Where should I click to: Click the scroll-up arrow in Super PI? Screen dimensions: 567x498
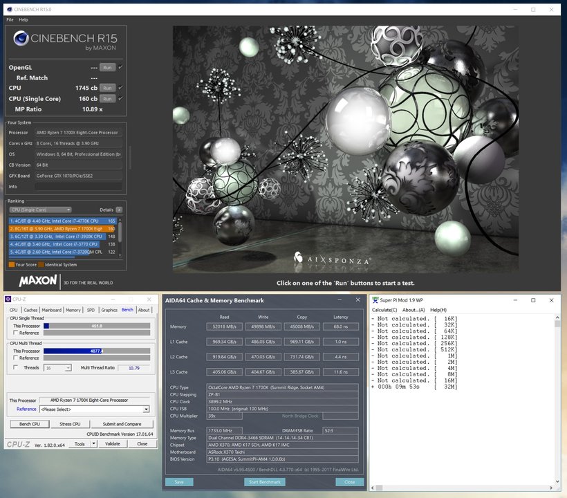[x=557, y=317]
